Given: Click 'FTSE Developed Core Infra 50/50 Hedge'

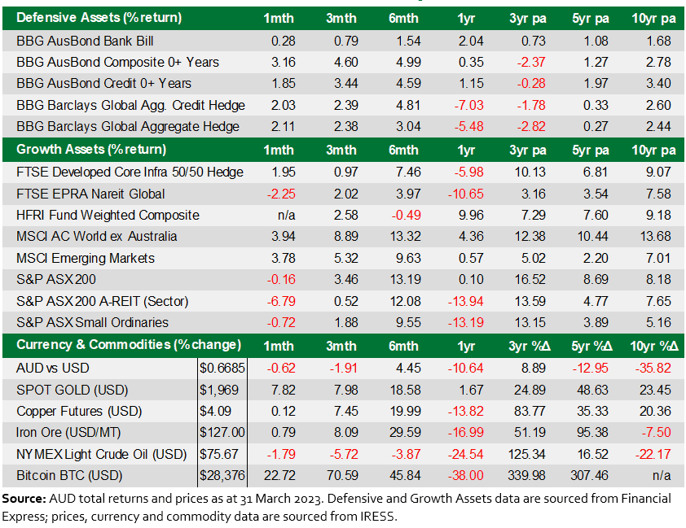Looking at the screenshot, I should (x=130, y=172).
